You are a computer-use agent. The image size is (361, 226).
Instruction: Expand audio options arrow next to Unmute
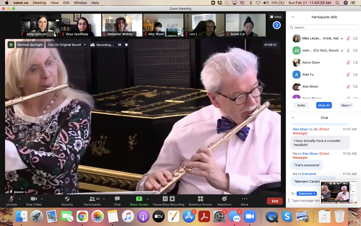click(19, 199)
